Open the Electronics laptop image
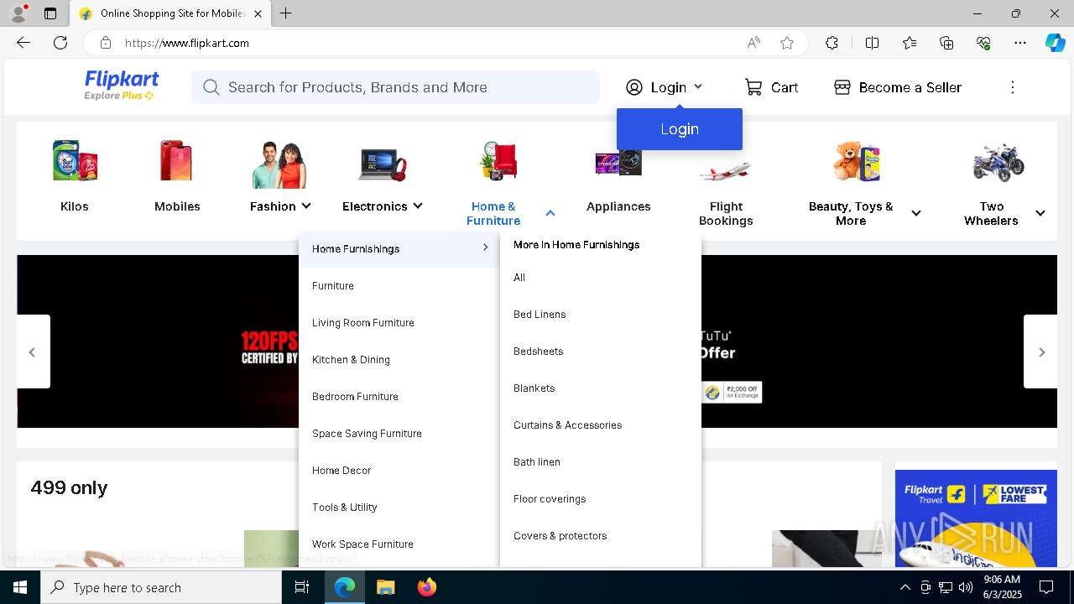1074x604 pixels. coord(383,164)
